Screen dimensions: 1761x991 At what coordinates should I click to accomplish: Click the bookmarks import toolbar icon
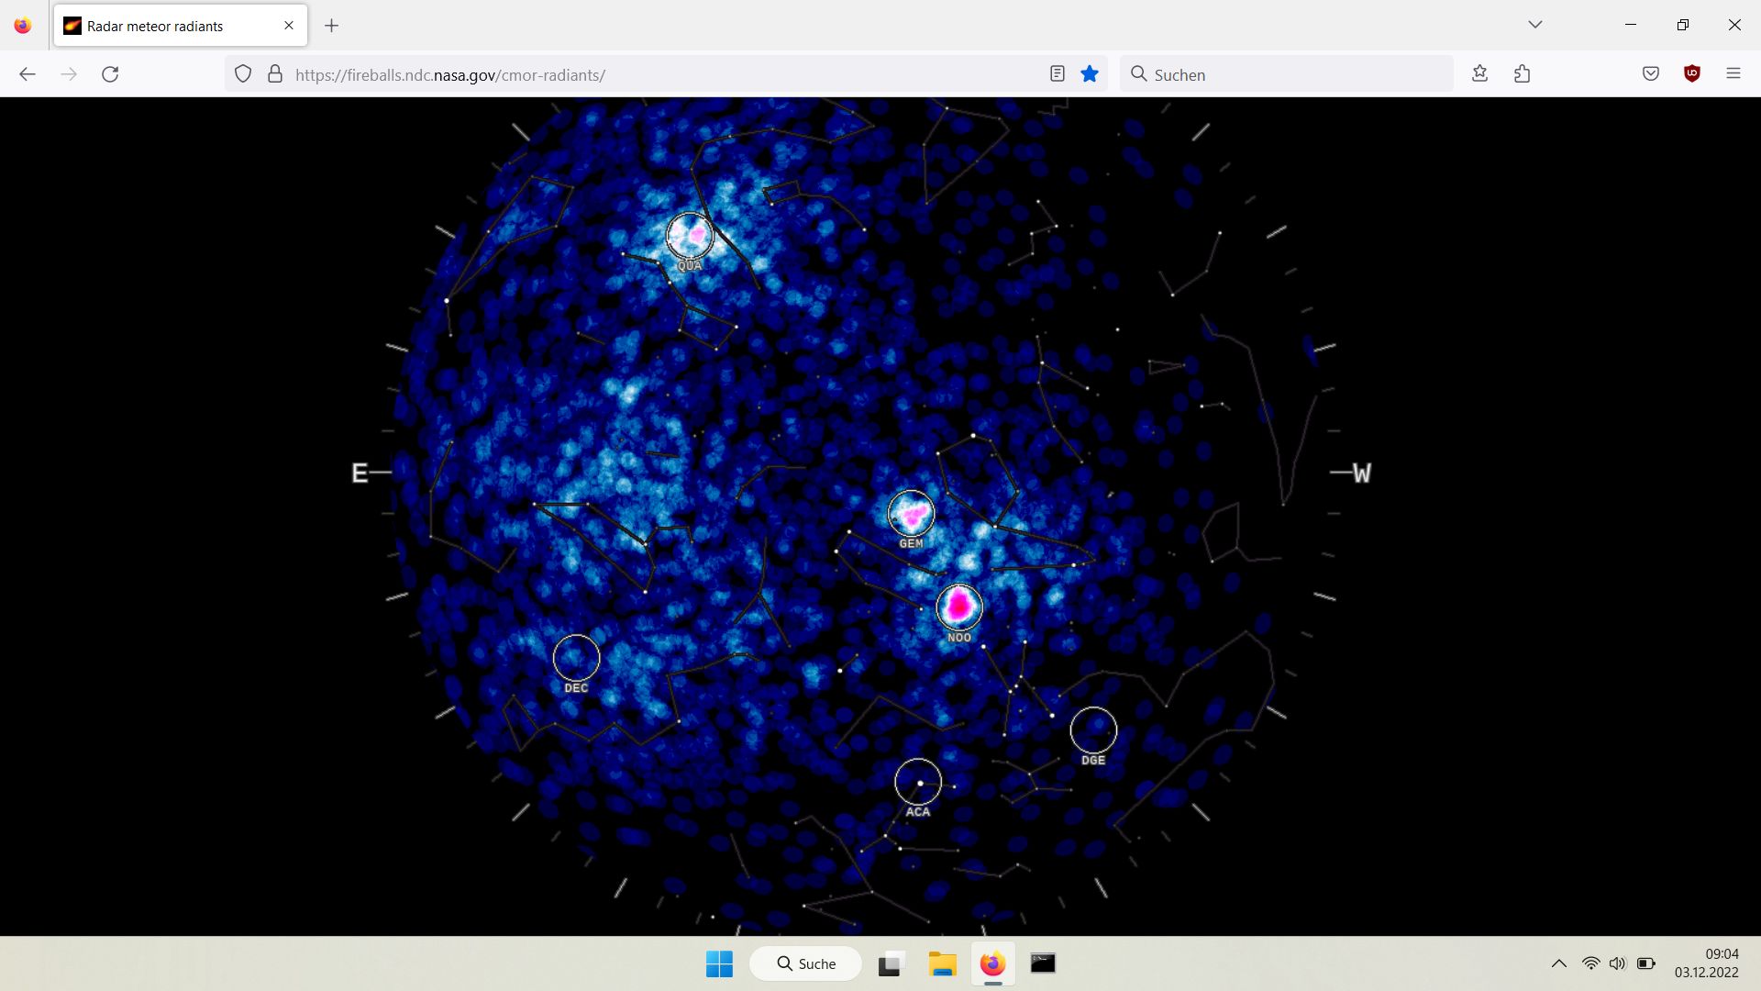coord(1479,74)
